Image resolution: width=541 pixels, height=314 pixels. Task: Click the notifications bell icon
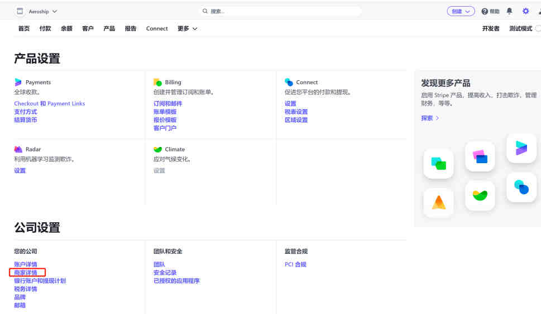[509, 11]
